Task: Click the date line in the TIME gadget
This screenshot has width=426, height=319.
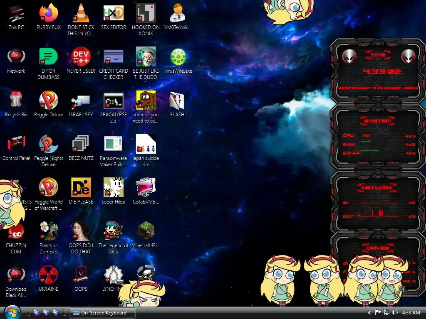Action: coord(378,88)
